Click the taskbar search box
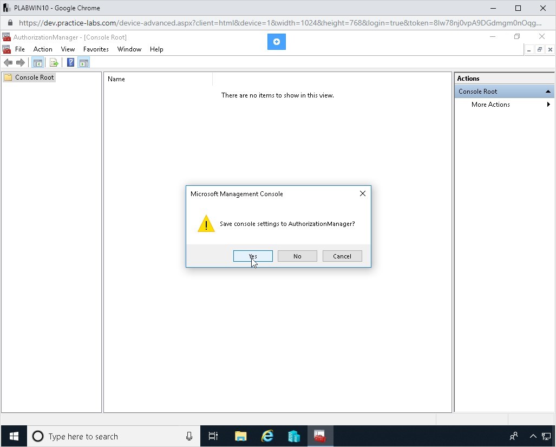556x447 pixels. (x=114, y=436)
